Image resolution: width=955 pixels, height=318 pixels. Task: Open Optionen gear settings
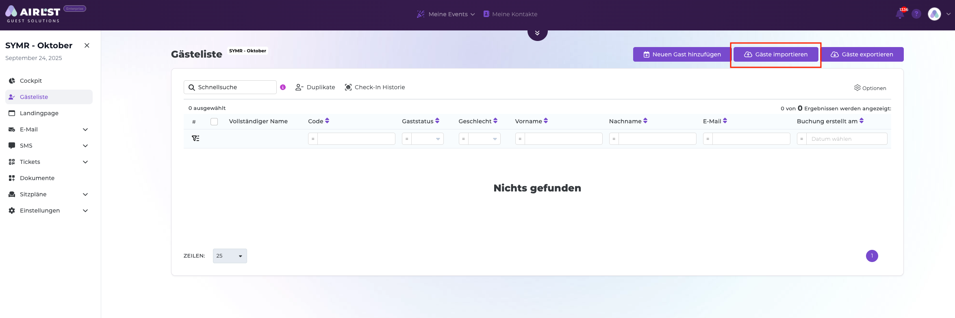(x=870, y=88)
